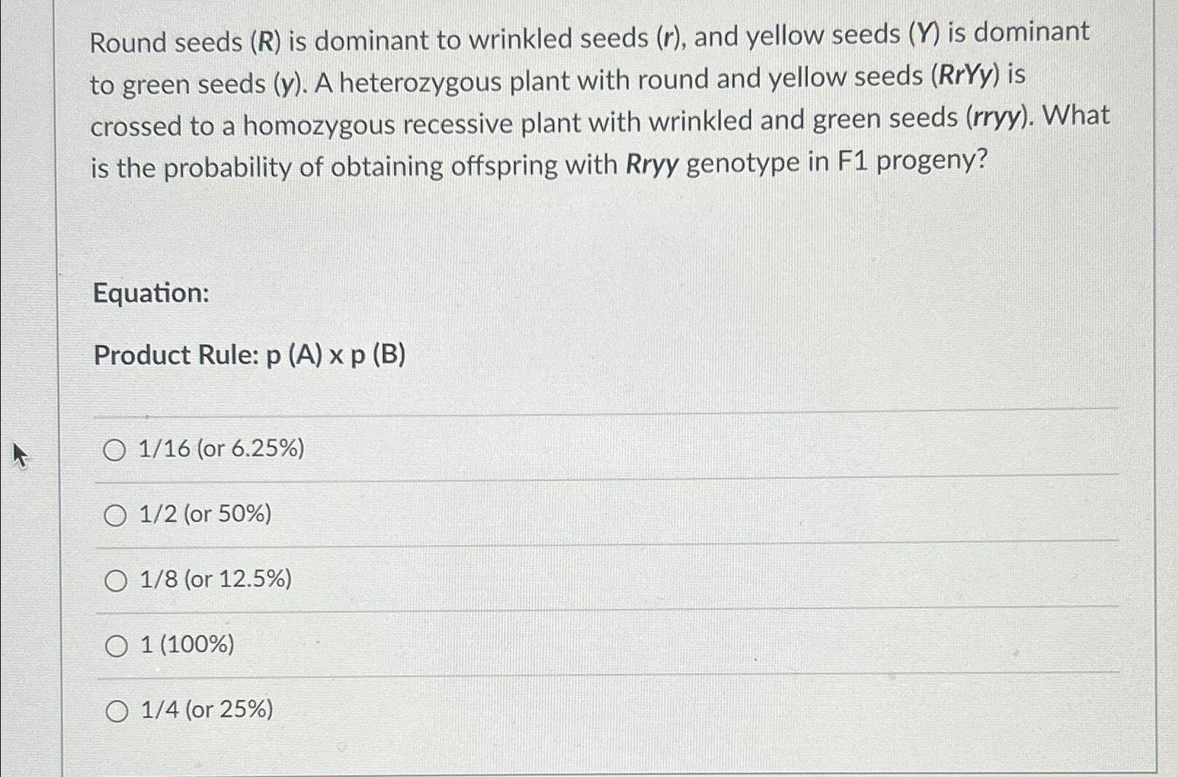Select the 1/8 (or 12.5%) radio button
This screenshot has height=777, width=1178.
pyautogui.click(x=115, y=579)
